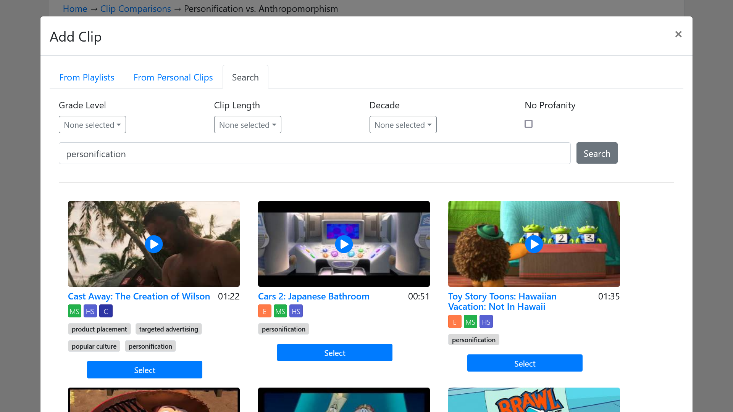
Task: Click the HS grade badge under Toy Story Toons
Action: click(x=486, y=322)
